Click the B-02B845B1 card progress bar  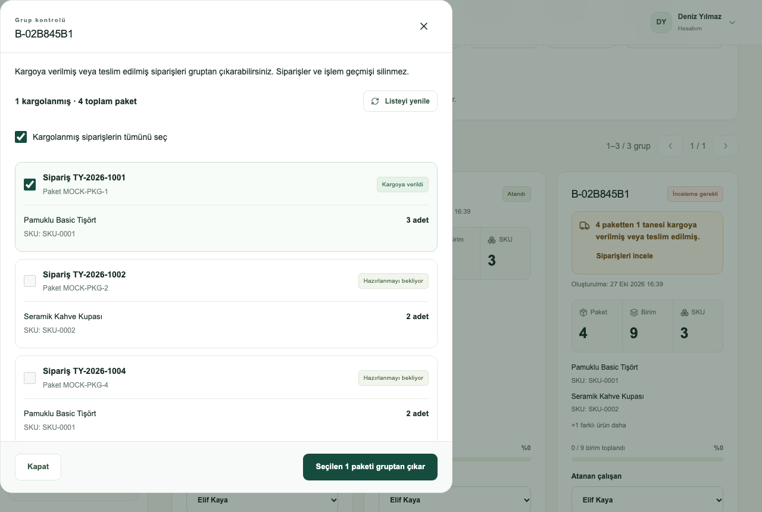click(647, 459)
